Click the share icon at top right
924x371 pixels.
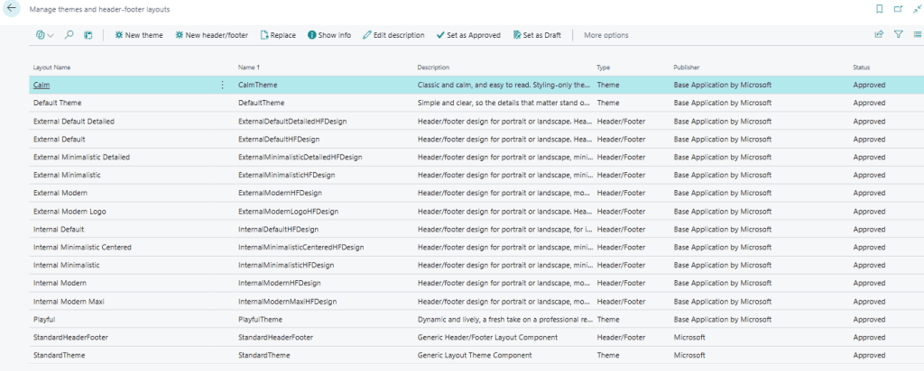(879, 35)
